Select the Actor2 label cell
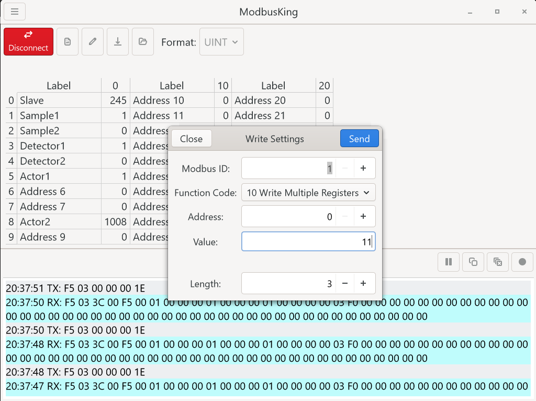The width and height of the screenshot is (536, 401). tap(59, 222)
